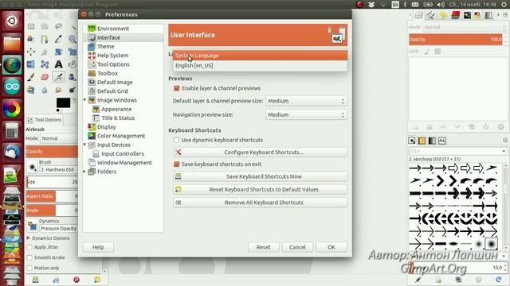Choose English [en_US] from language list
The image size is (510, 286).
(261, 65)
